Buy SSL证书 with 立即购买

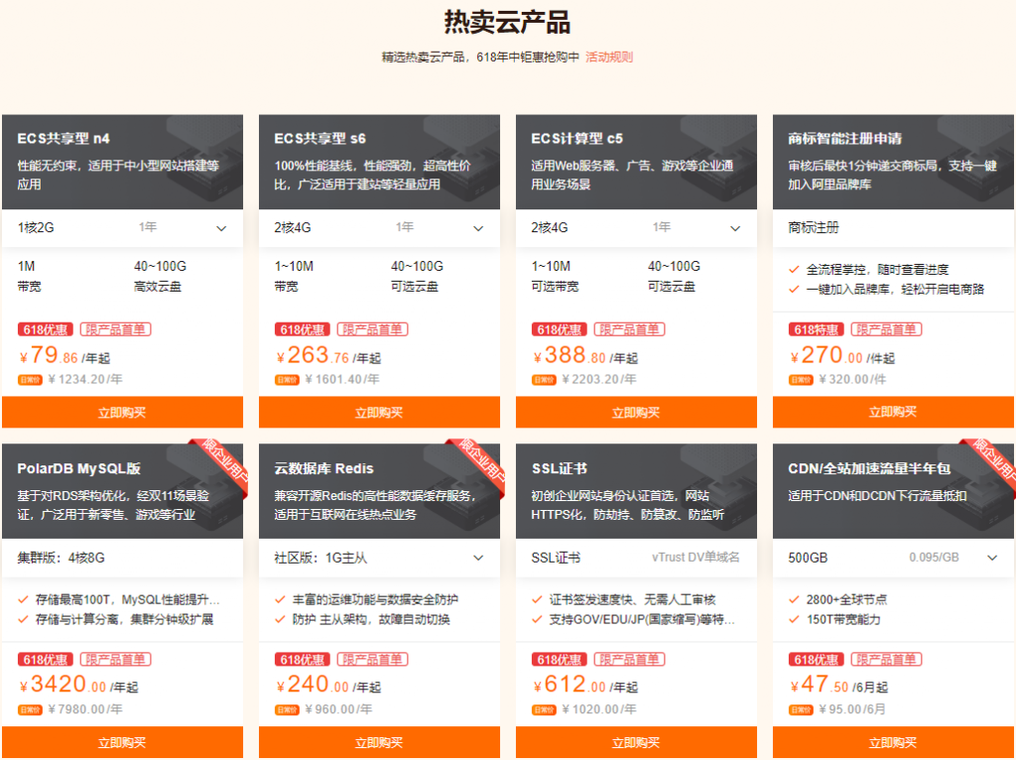pos(636,742)
